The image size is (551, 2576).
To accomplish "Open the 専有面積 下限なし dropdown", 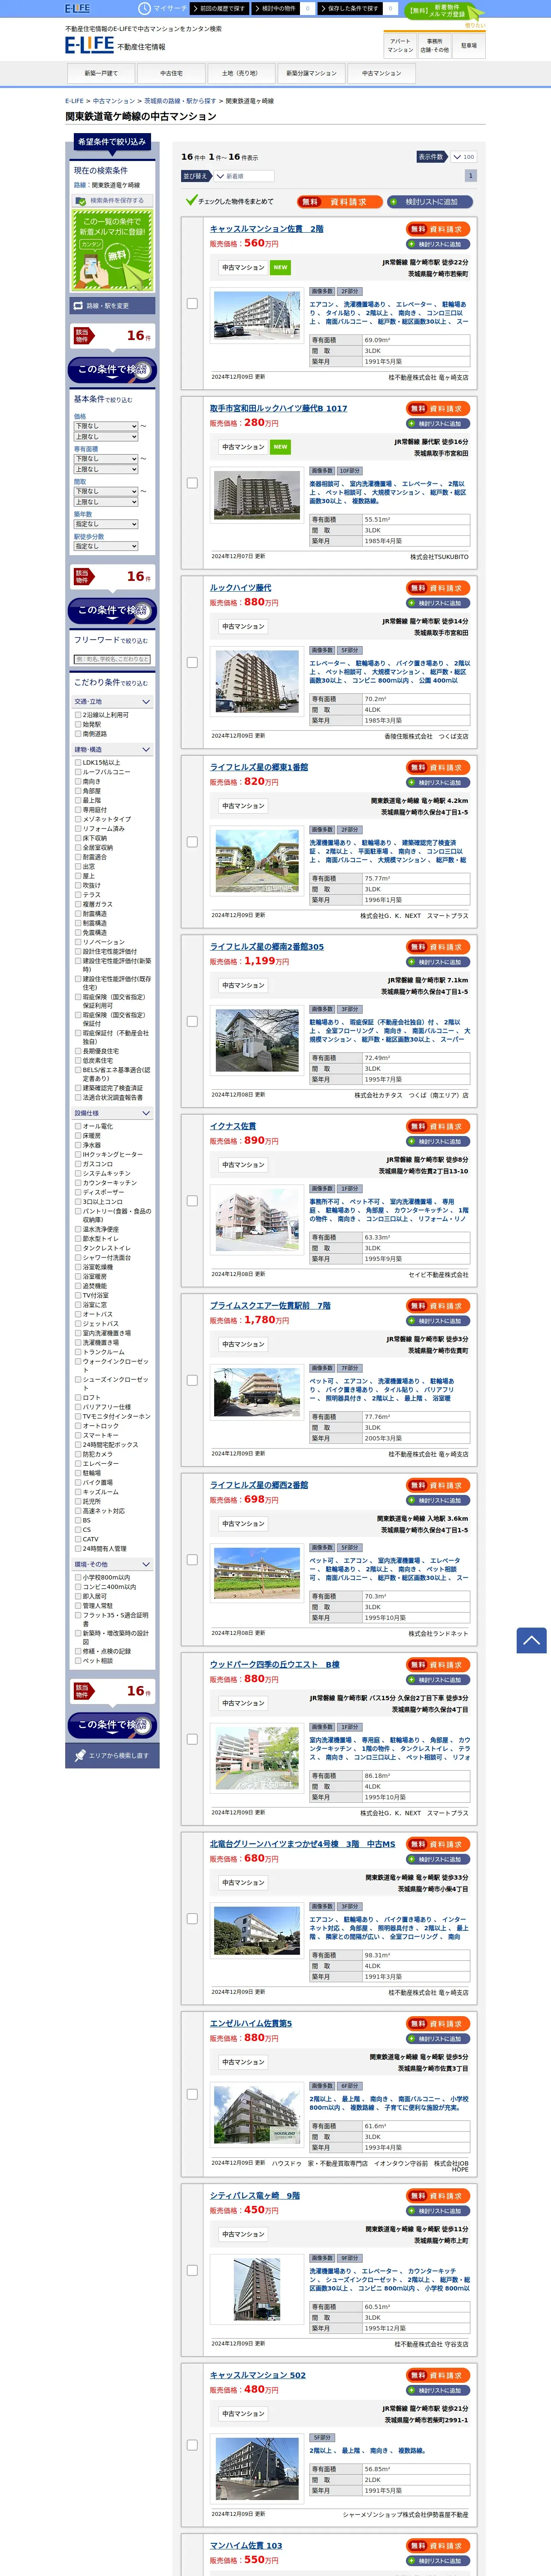I will click(x=106, y=459).
